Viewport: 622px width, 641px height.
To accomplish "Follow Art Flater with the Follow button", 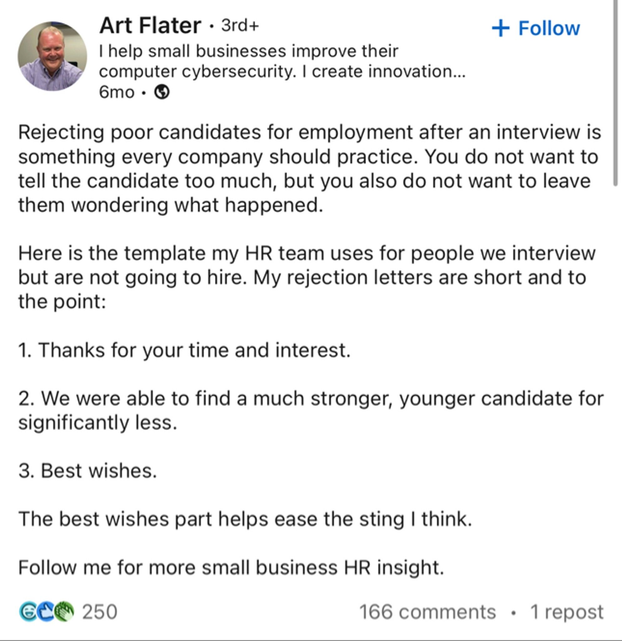I will click(536, 28).
